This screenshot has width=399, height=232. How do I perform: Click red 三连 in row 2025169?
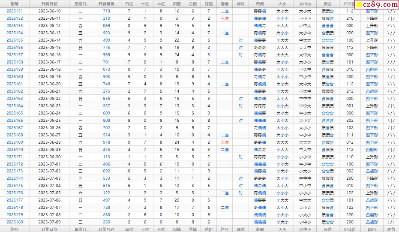pos(225,142)
